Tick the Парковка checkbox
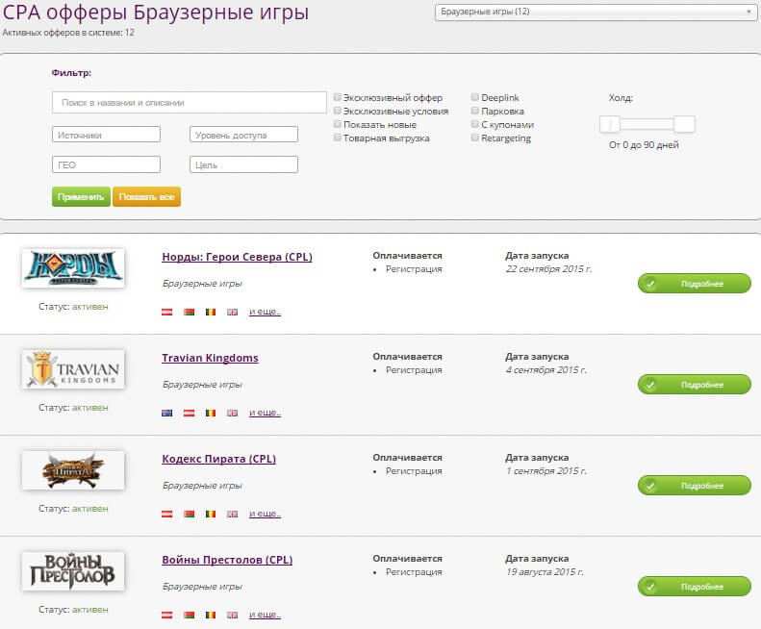The height and width of the screenshot is (629, 761). 475,111
